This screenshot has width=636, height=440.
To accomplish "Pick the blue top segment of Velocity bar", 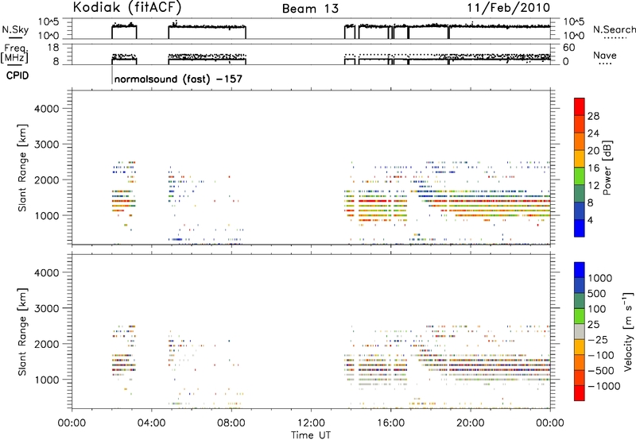I will coord(580,270).
